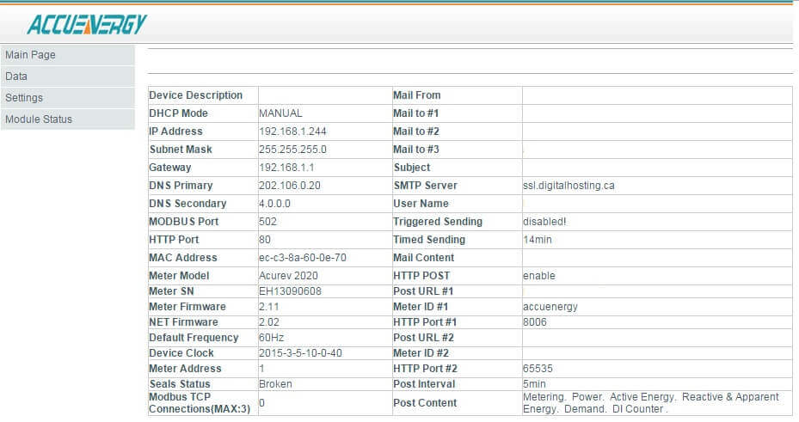Open the Main Page menu item

coord(31,55)
